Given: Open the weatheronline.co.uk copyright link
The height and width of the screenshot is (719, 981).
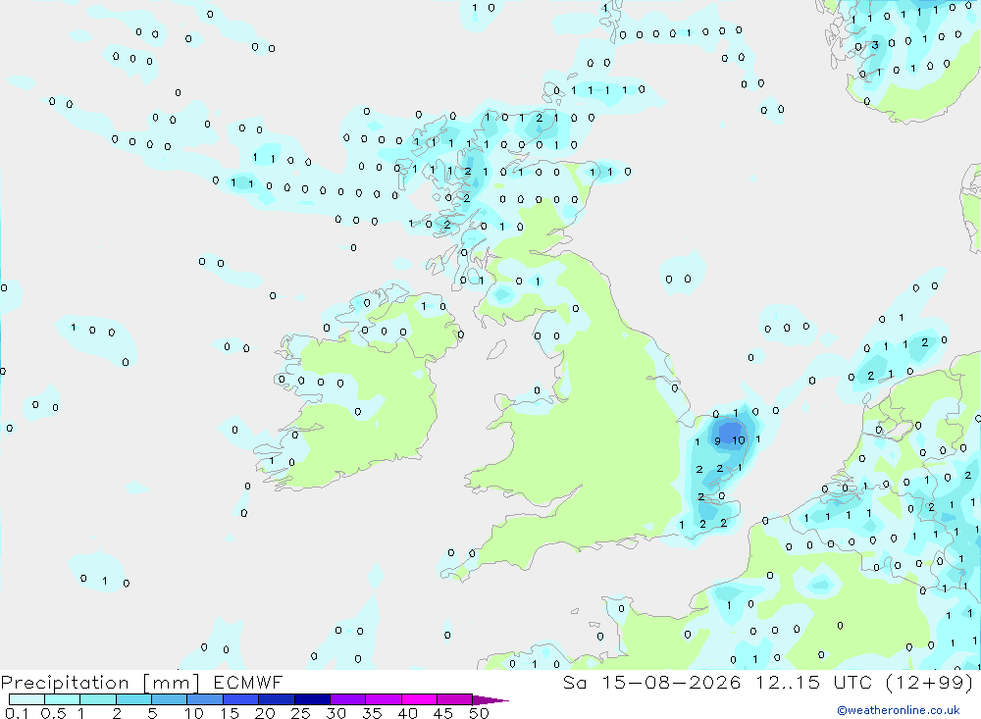Looking at the screenshot, I should click(899, 710).
